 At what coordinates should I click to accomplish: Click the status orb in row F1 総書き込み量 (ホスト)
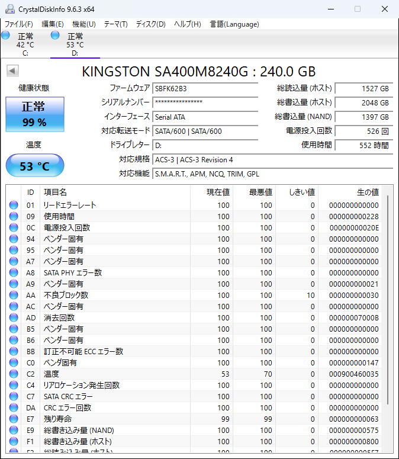tap(14, 441)
